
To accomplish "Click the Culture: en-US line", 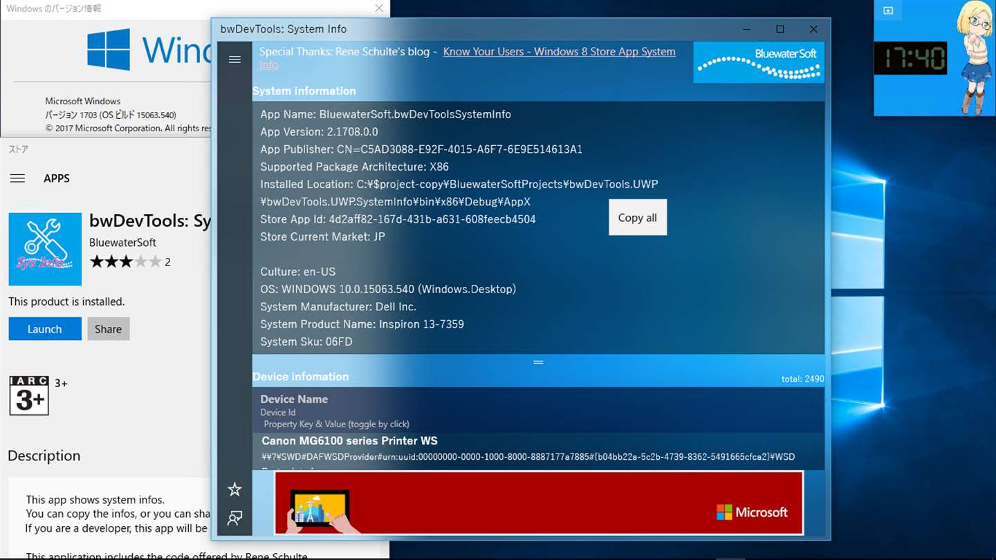I will 297,272.
